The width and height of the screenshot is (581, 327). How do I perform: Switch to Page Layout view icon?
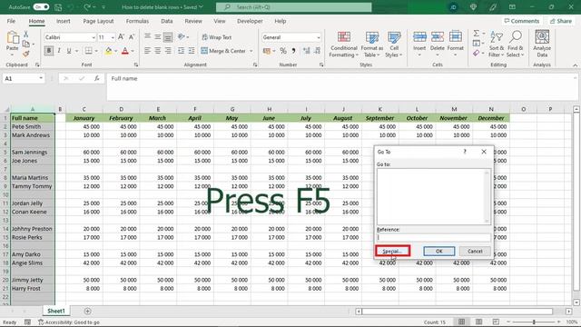(x=478, y=322)
